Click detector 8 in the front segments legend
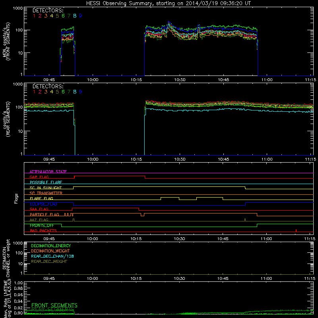 [75, 16]
